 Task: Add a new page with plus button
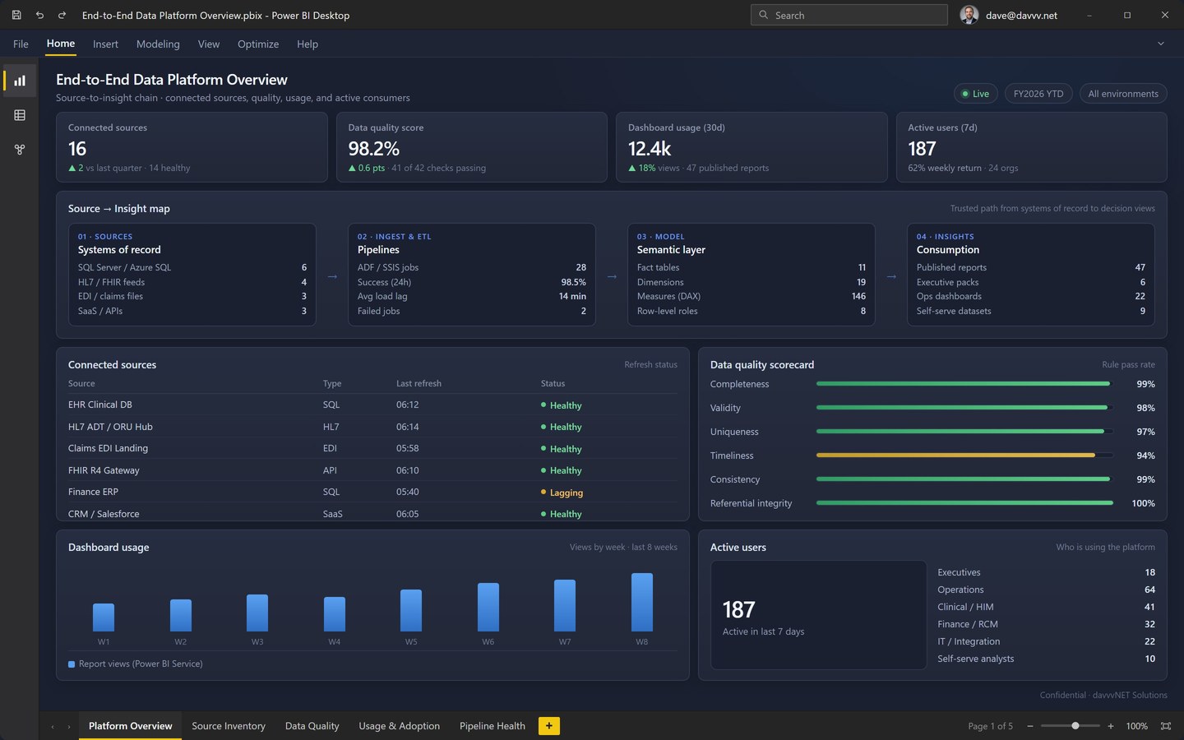(549, 725)
